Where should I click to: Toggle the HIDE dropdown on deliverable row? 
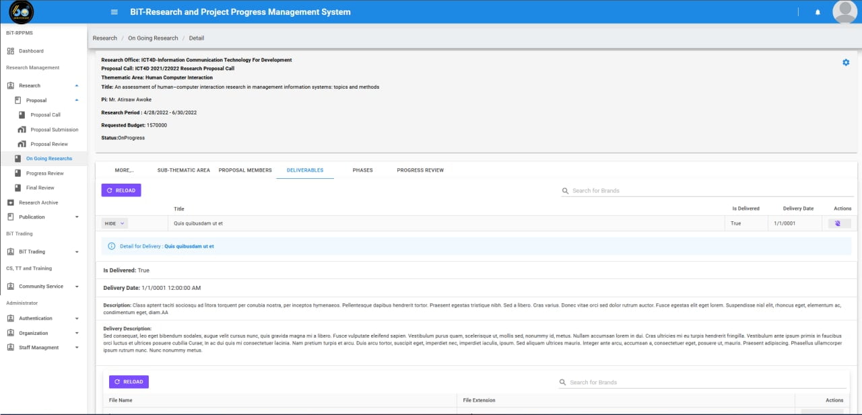click(x=114, y=223)
